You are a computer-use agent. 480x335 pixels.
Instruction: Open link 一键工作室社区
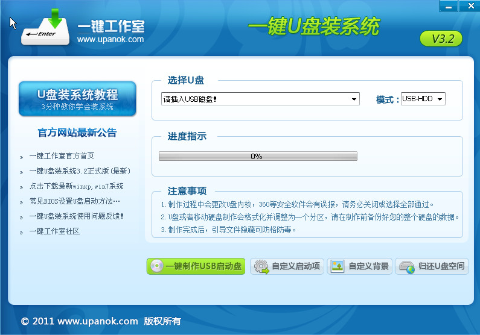54,231
